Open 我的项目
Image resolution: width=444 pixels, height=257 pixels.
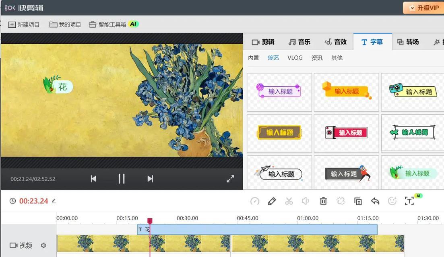65,24
